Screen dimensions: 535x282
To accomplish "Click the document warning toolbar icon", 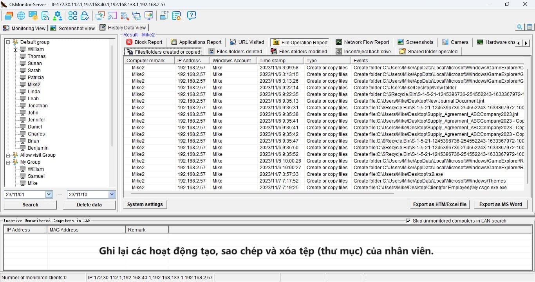I will click(x=45, y=16).
